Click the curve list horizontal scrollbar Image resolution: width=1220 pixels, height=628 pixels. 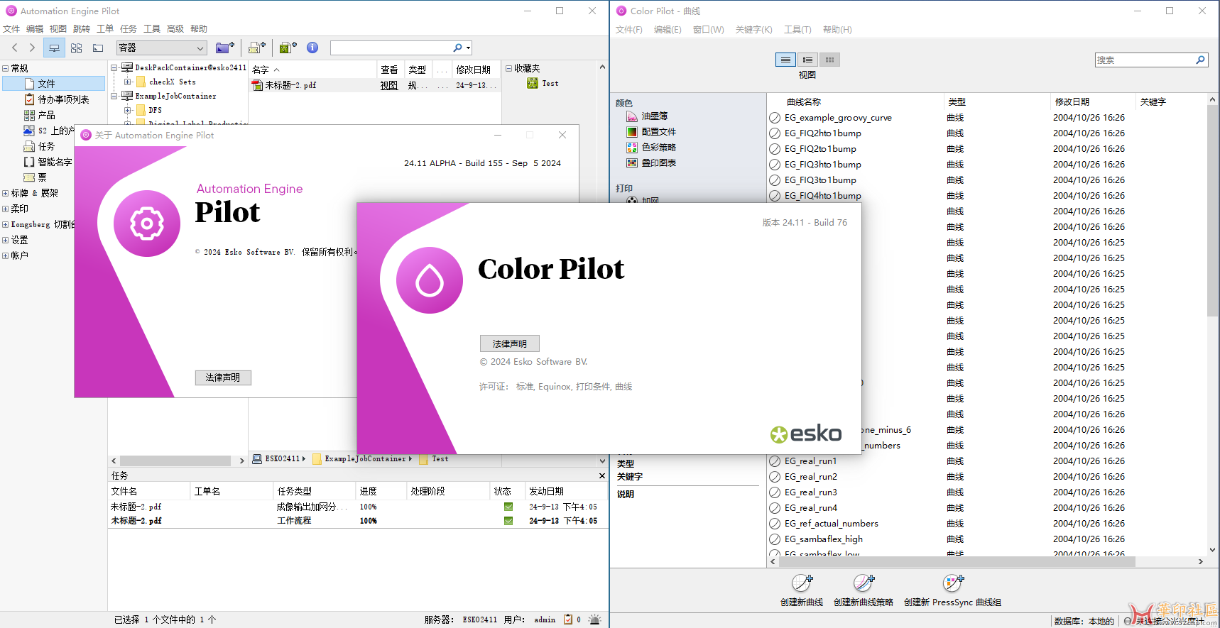pos(957,561)
